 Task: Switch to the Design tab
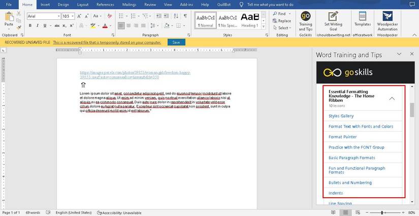pos(63,5)
